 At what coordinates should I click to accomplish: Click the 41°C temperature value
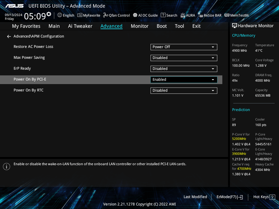click(x=259, y=51)
